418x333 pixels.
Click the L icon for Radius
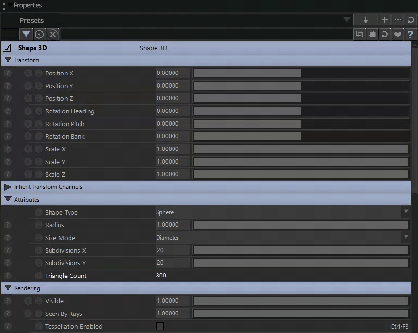coord(39,225)
